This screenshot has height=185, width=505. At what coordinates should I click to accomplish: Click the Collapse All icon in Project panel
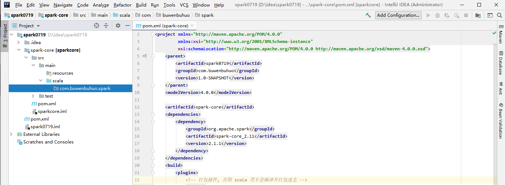pyautogui.click(x=106, y=25)
